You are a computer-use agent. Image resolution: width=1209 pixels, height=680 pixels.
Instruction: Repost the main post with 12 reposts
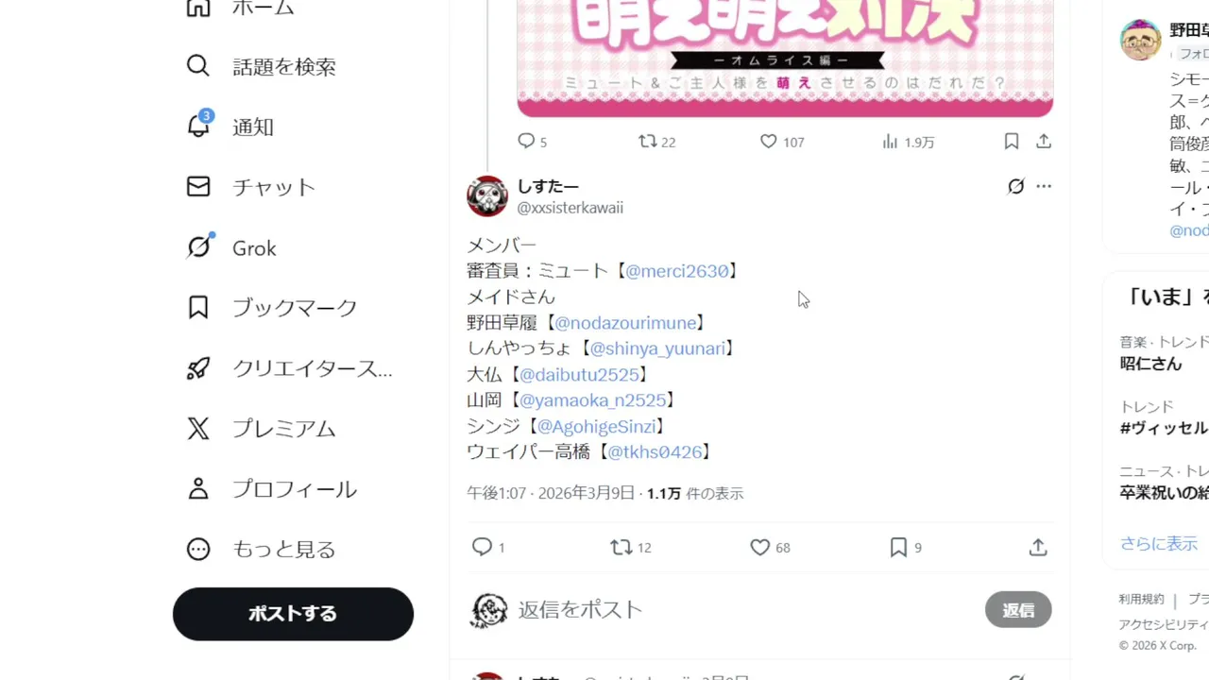[621, 547]
